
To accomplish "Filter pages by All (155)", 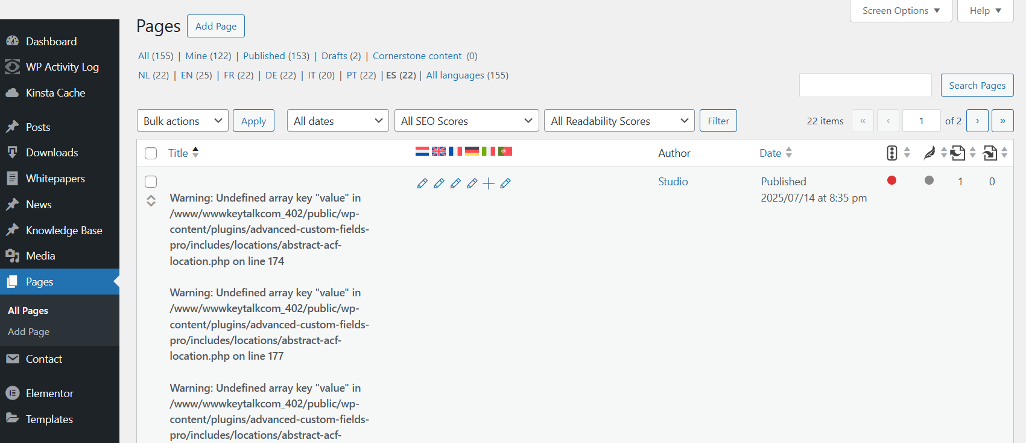I will click(156, 56).
